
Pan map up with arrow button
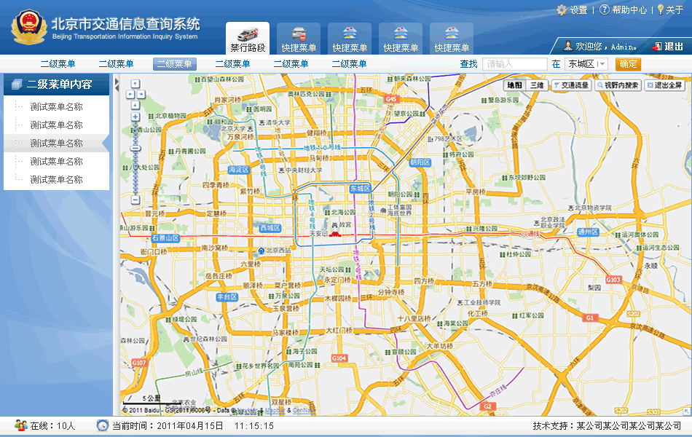pyautogui.click(x=135, y=84)
